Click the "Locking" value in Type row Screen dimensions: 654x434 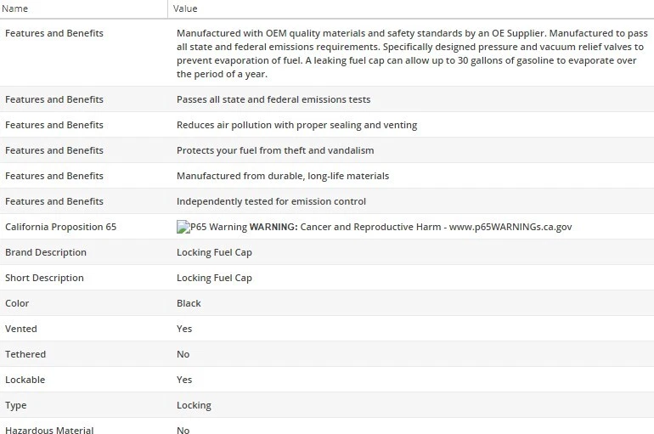[194, 405]
